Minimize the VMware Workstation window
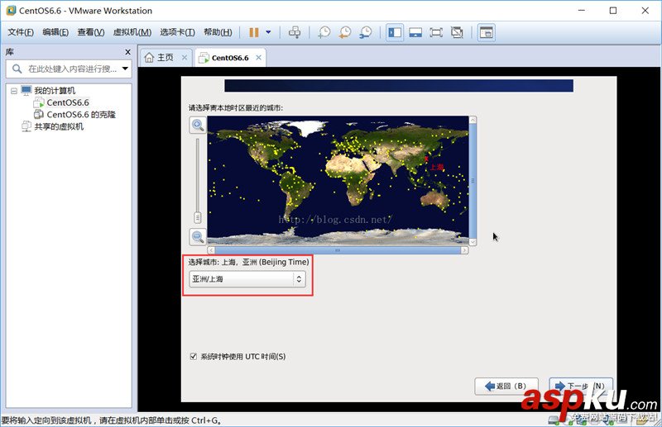662x427 pixels. (582, 11)
